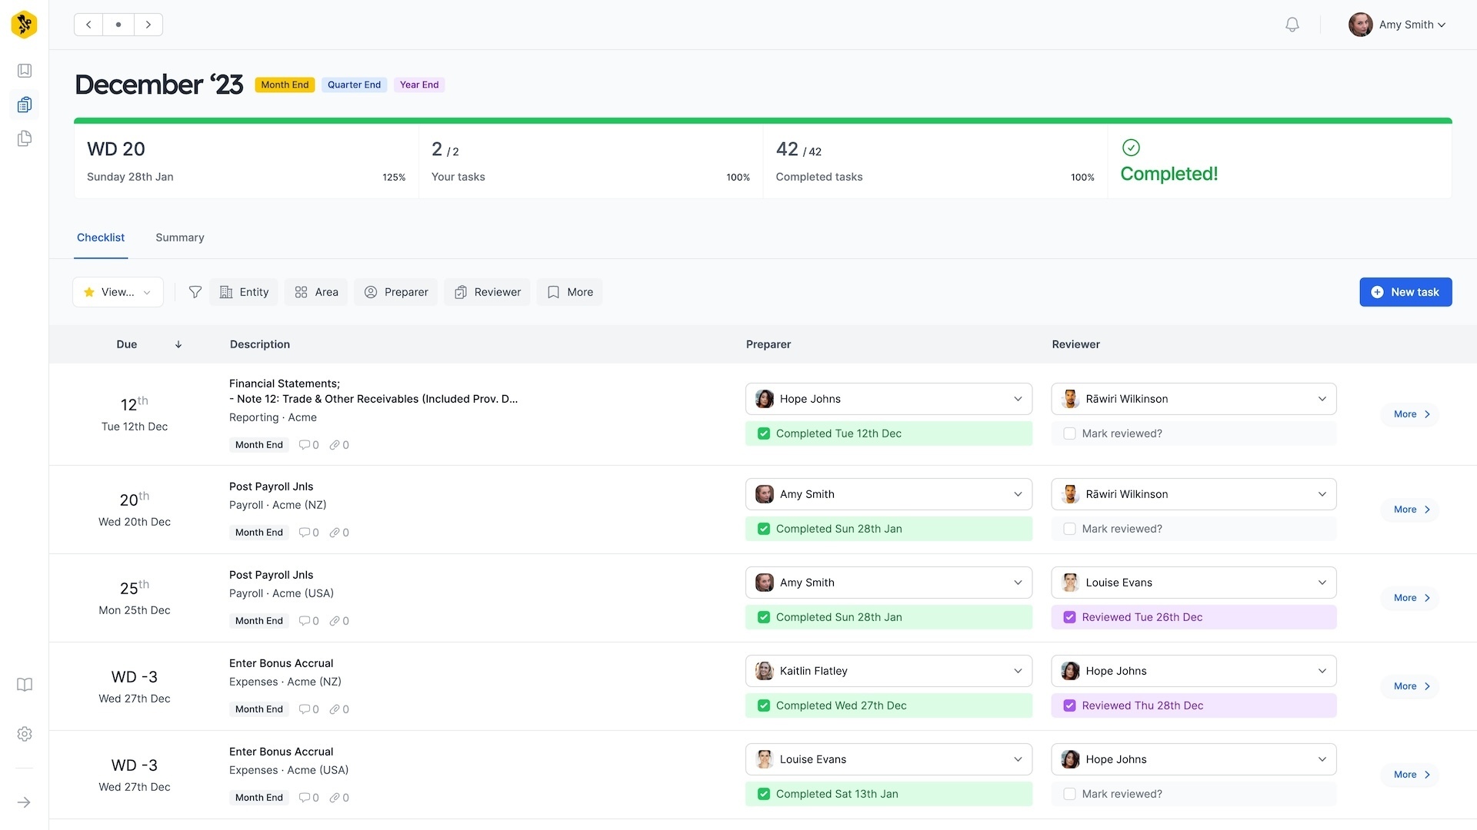Expand sidebar with the arrow icon

pos(25,802)
